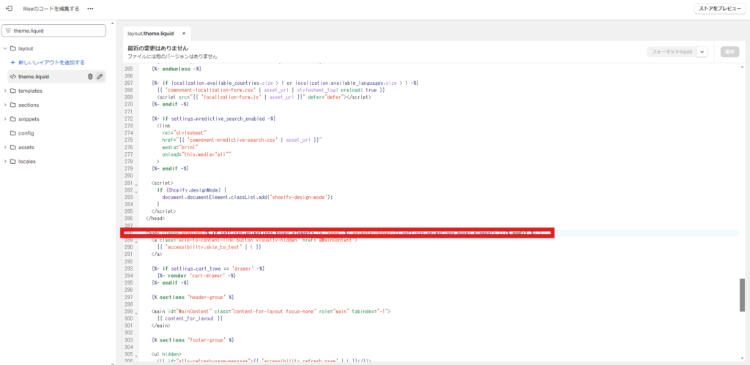
Task: Click the snippets folder icon
Action: [13, 119]
